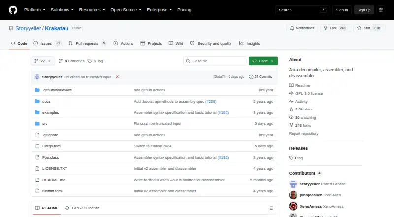Open the Wiki tab
The image size is (394, 217).
176,43
